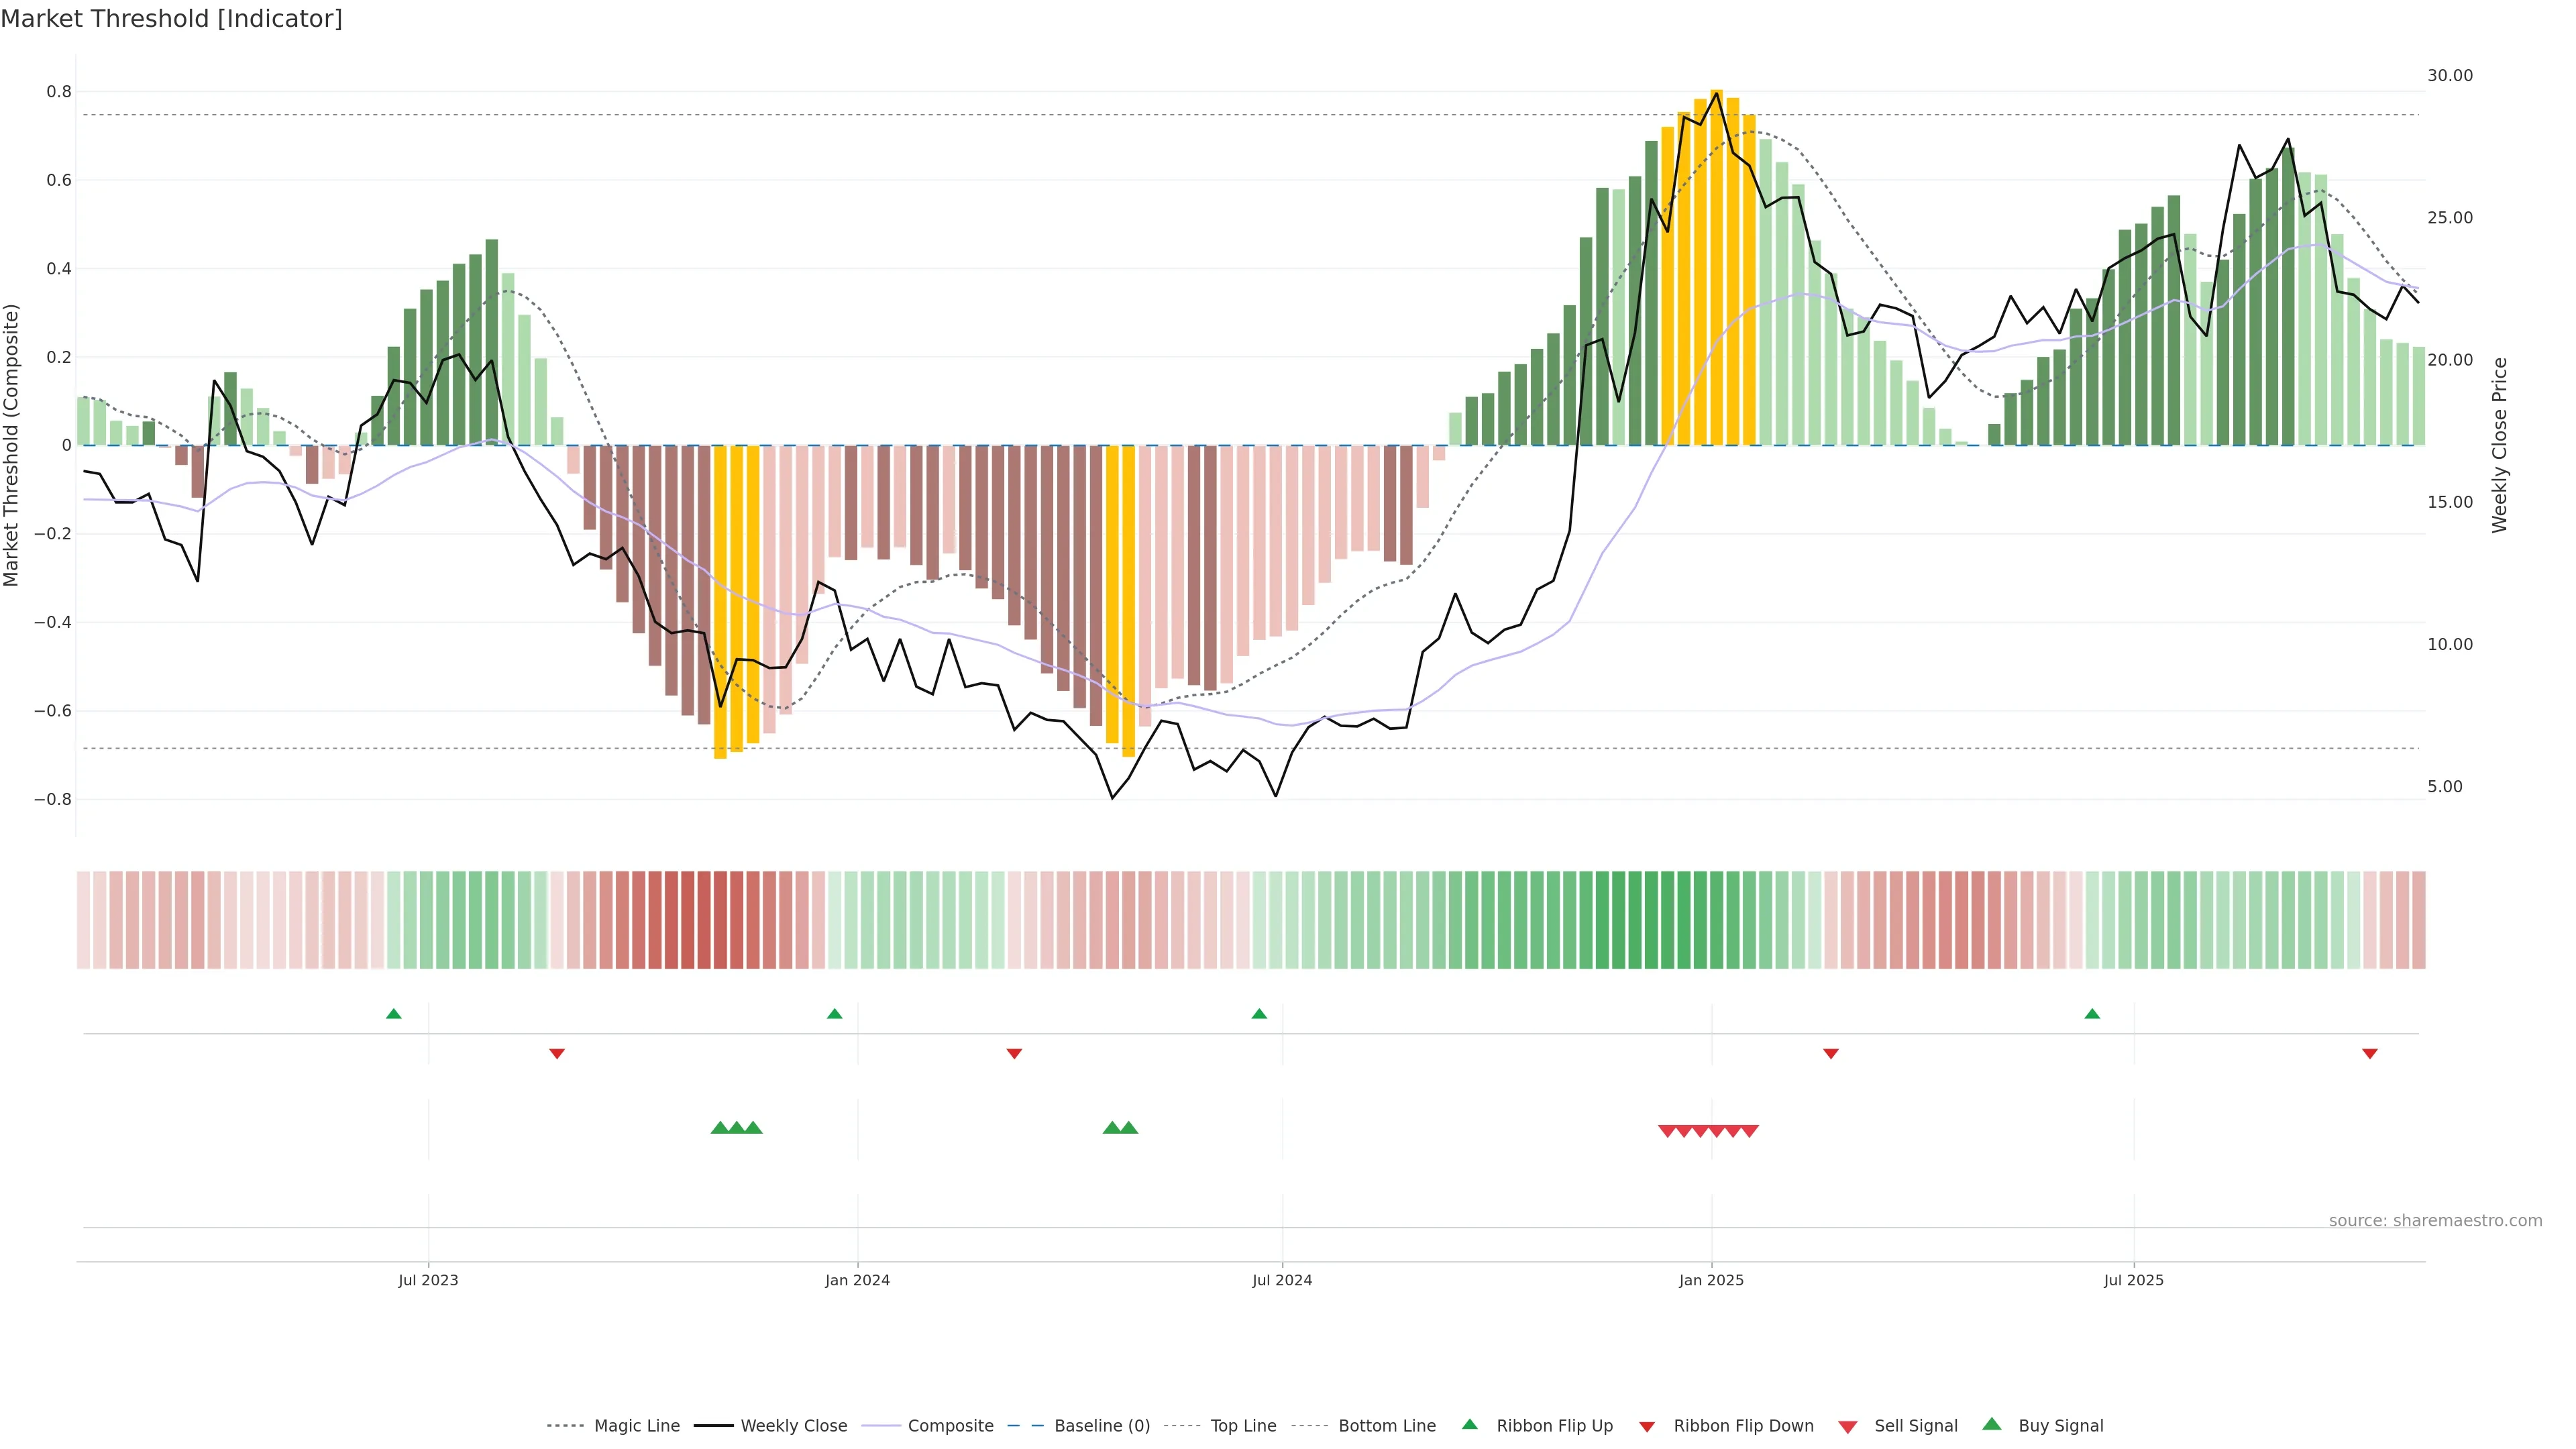Click the Ribbon Flip Up legend triangle
This screenshot has width=2576, height=1449.
(x=1469, y=1424)
